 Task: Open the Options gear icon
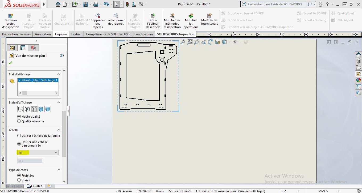coord(141,4)
